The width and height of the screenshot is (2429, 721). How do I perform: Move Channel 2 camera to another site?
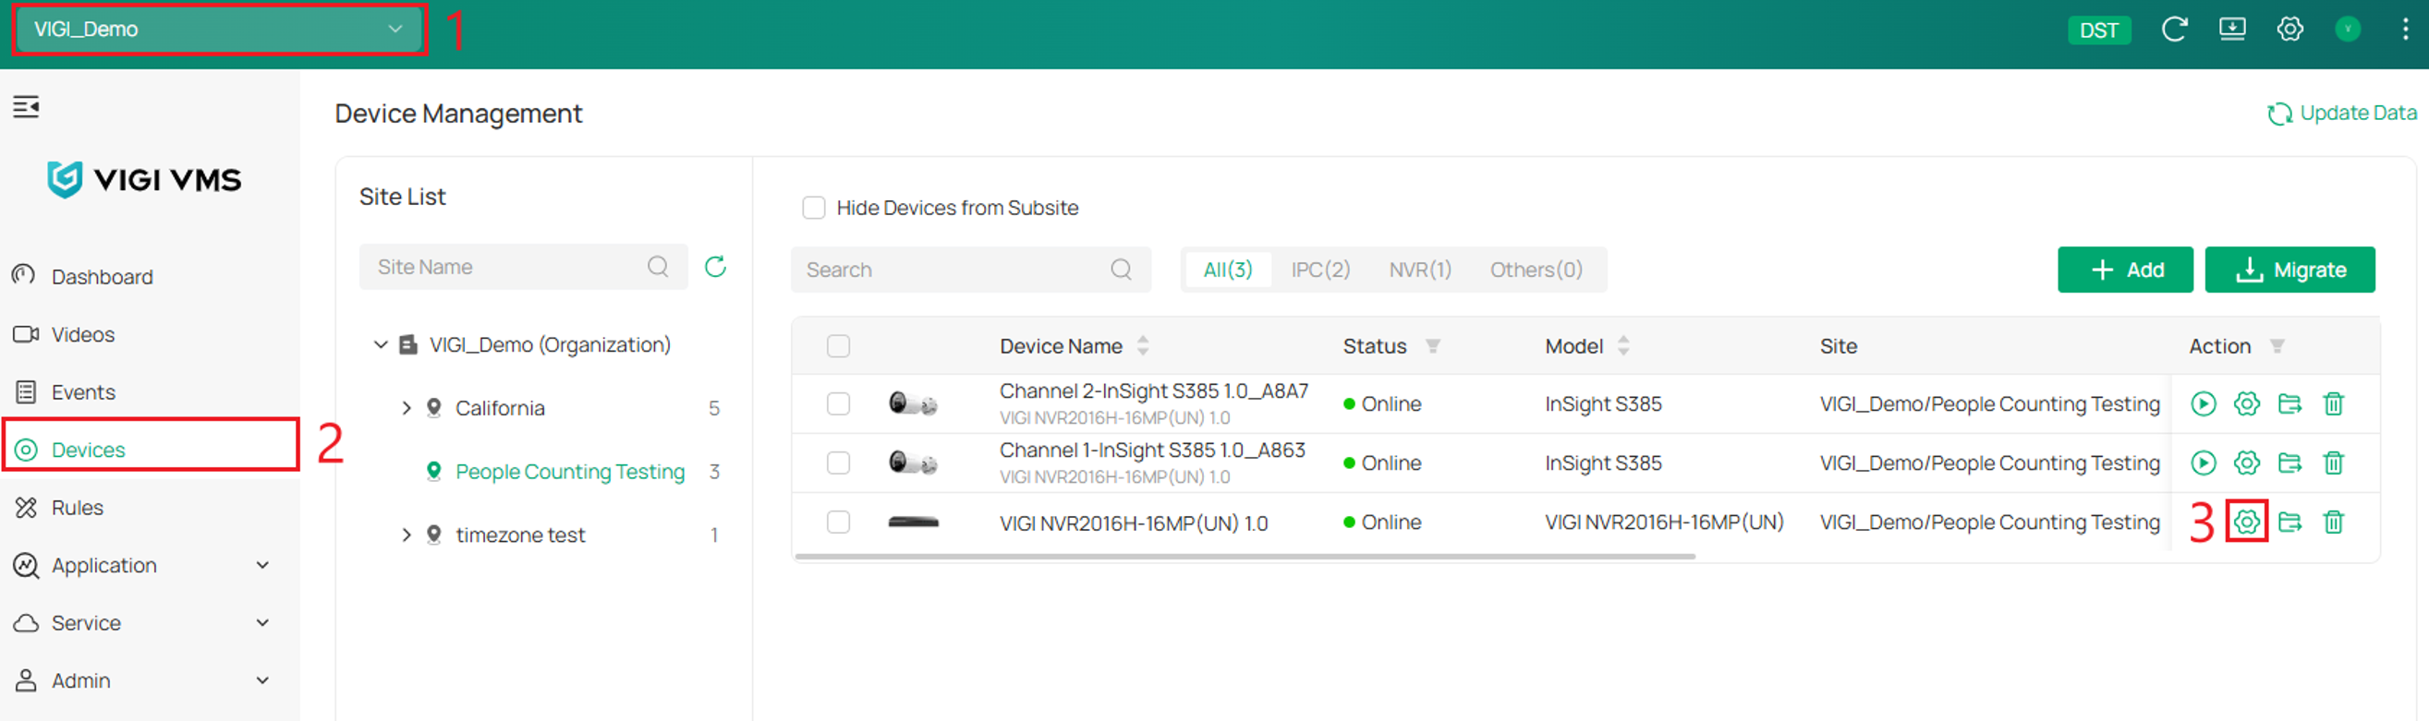(2289, 403)
